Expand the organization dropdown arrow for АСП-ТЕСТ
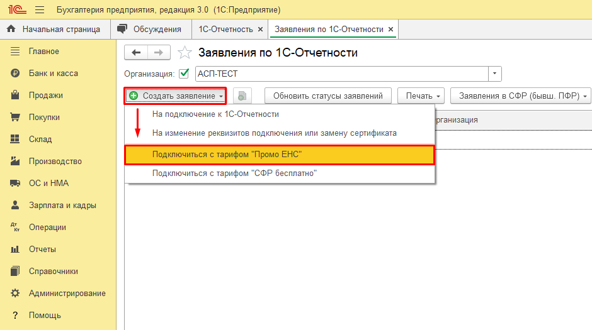Screen dimensions: 592x330 pos(494,74)
